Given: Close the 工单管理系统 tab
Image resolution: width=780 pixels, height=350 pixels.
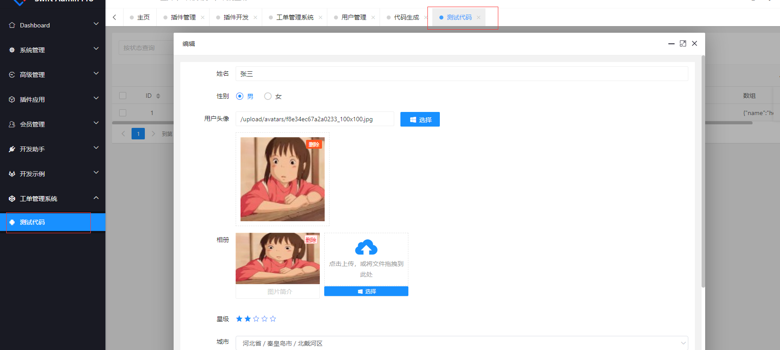Looking at the screenshot, I should click(321, 18).
